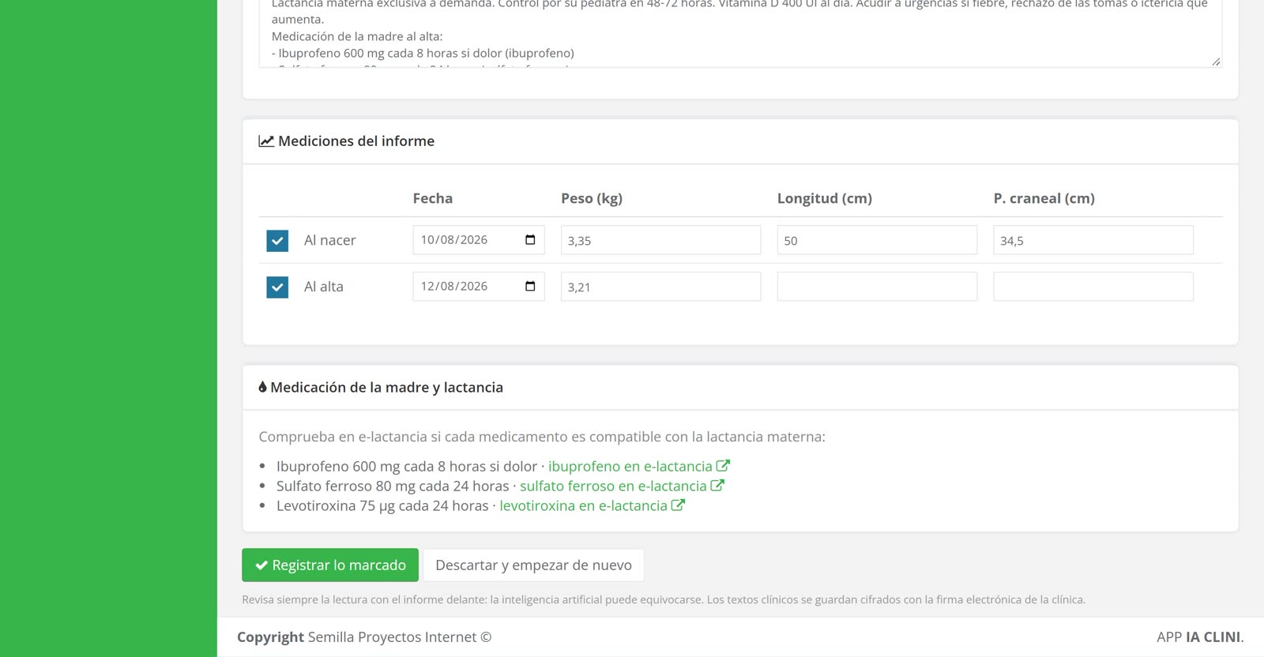
Task: Open ibuprofeno en e-lactancia link
Action: coord(630,467)
